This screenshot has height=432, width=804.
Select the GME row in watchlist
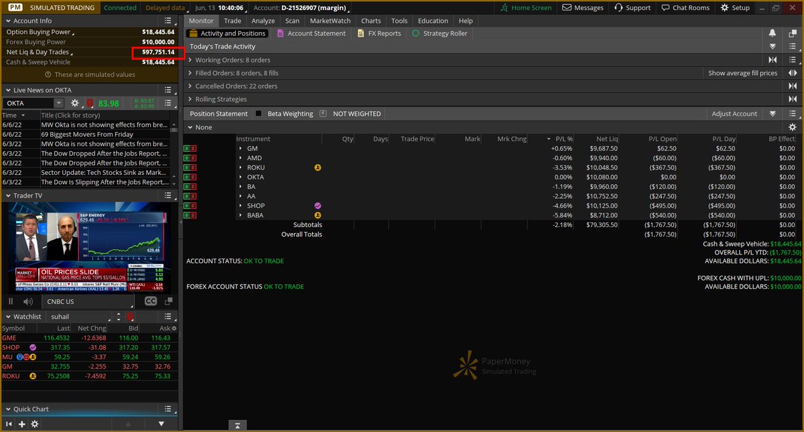pyautogui.click(x=88, y=338)
